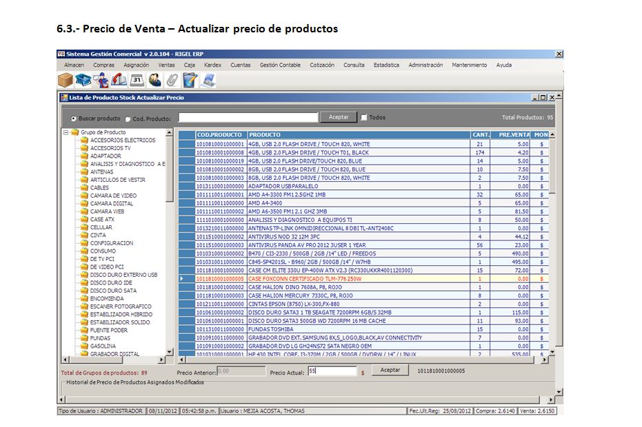Click the phone book toolbar icon

(119, 80)
